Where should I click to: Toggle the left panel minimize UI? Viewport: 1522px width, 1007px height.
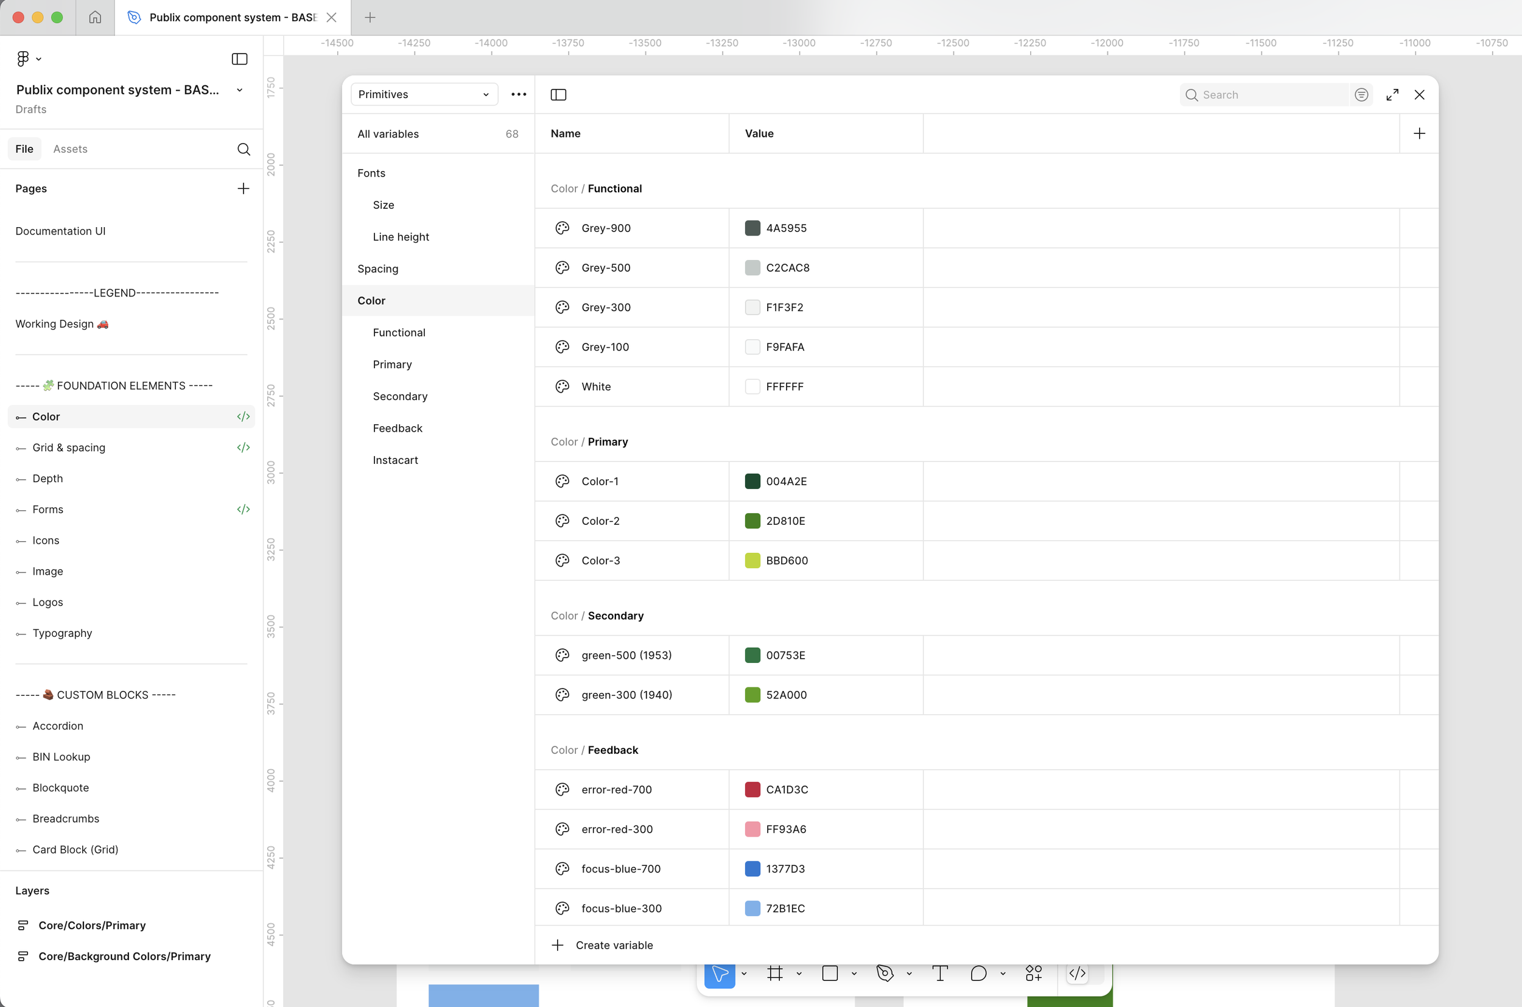239,59
